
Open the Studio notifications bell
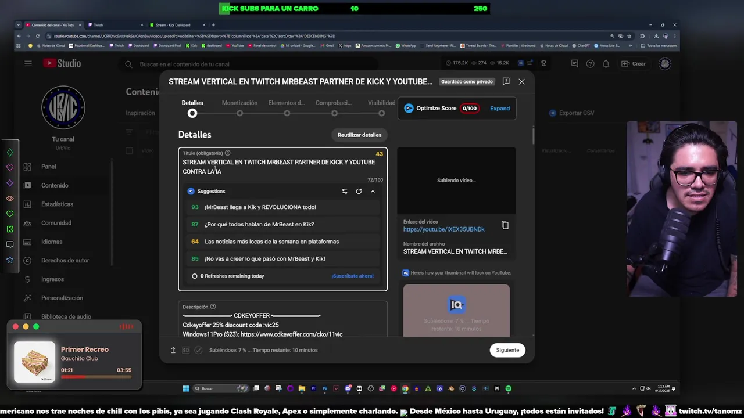click(x=606, y=63)
